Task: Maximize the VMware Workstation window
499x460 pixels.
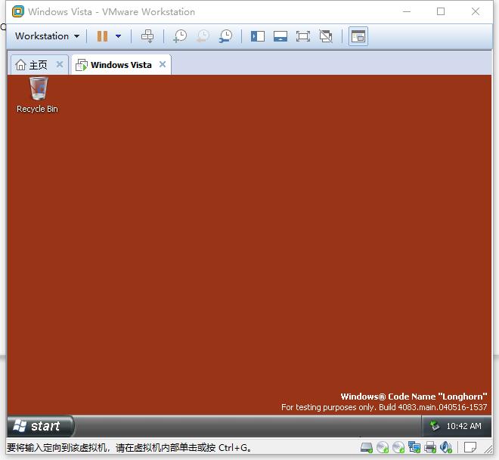Action: [441, 12]
